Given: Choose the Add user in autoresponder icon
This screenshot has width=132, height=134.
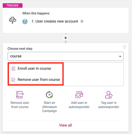Looking at the screenshot, I should (79, 94).
